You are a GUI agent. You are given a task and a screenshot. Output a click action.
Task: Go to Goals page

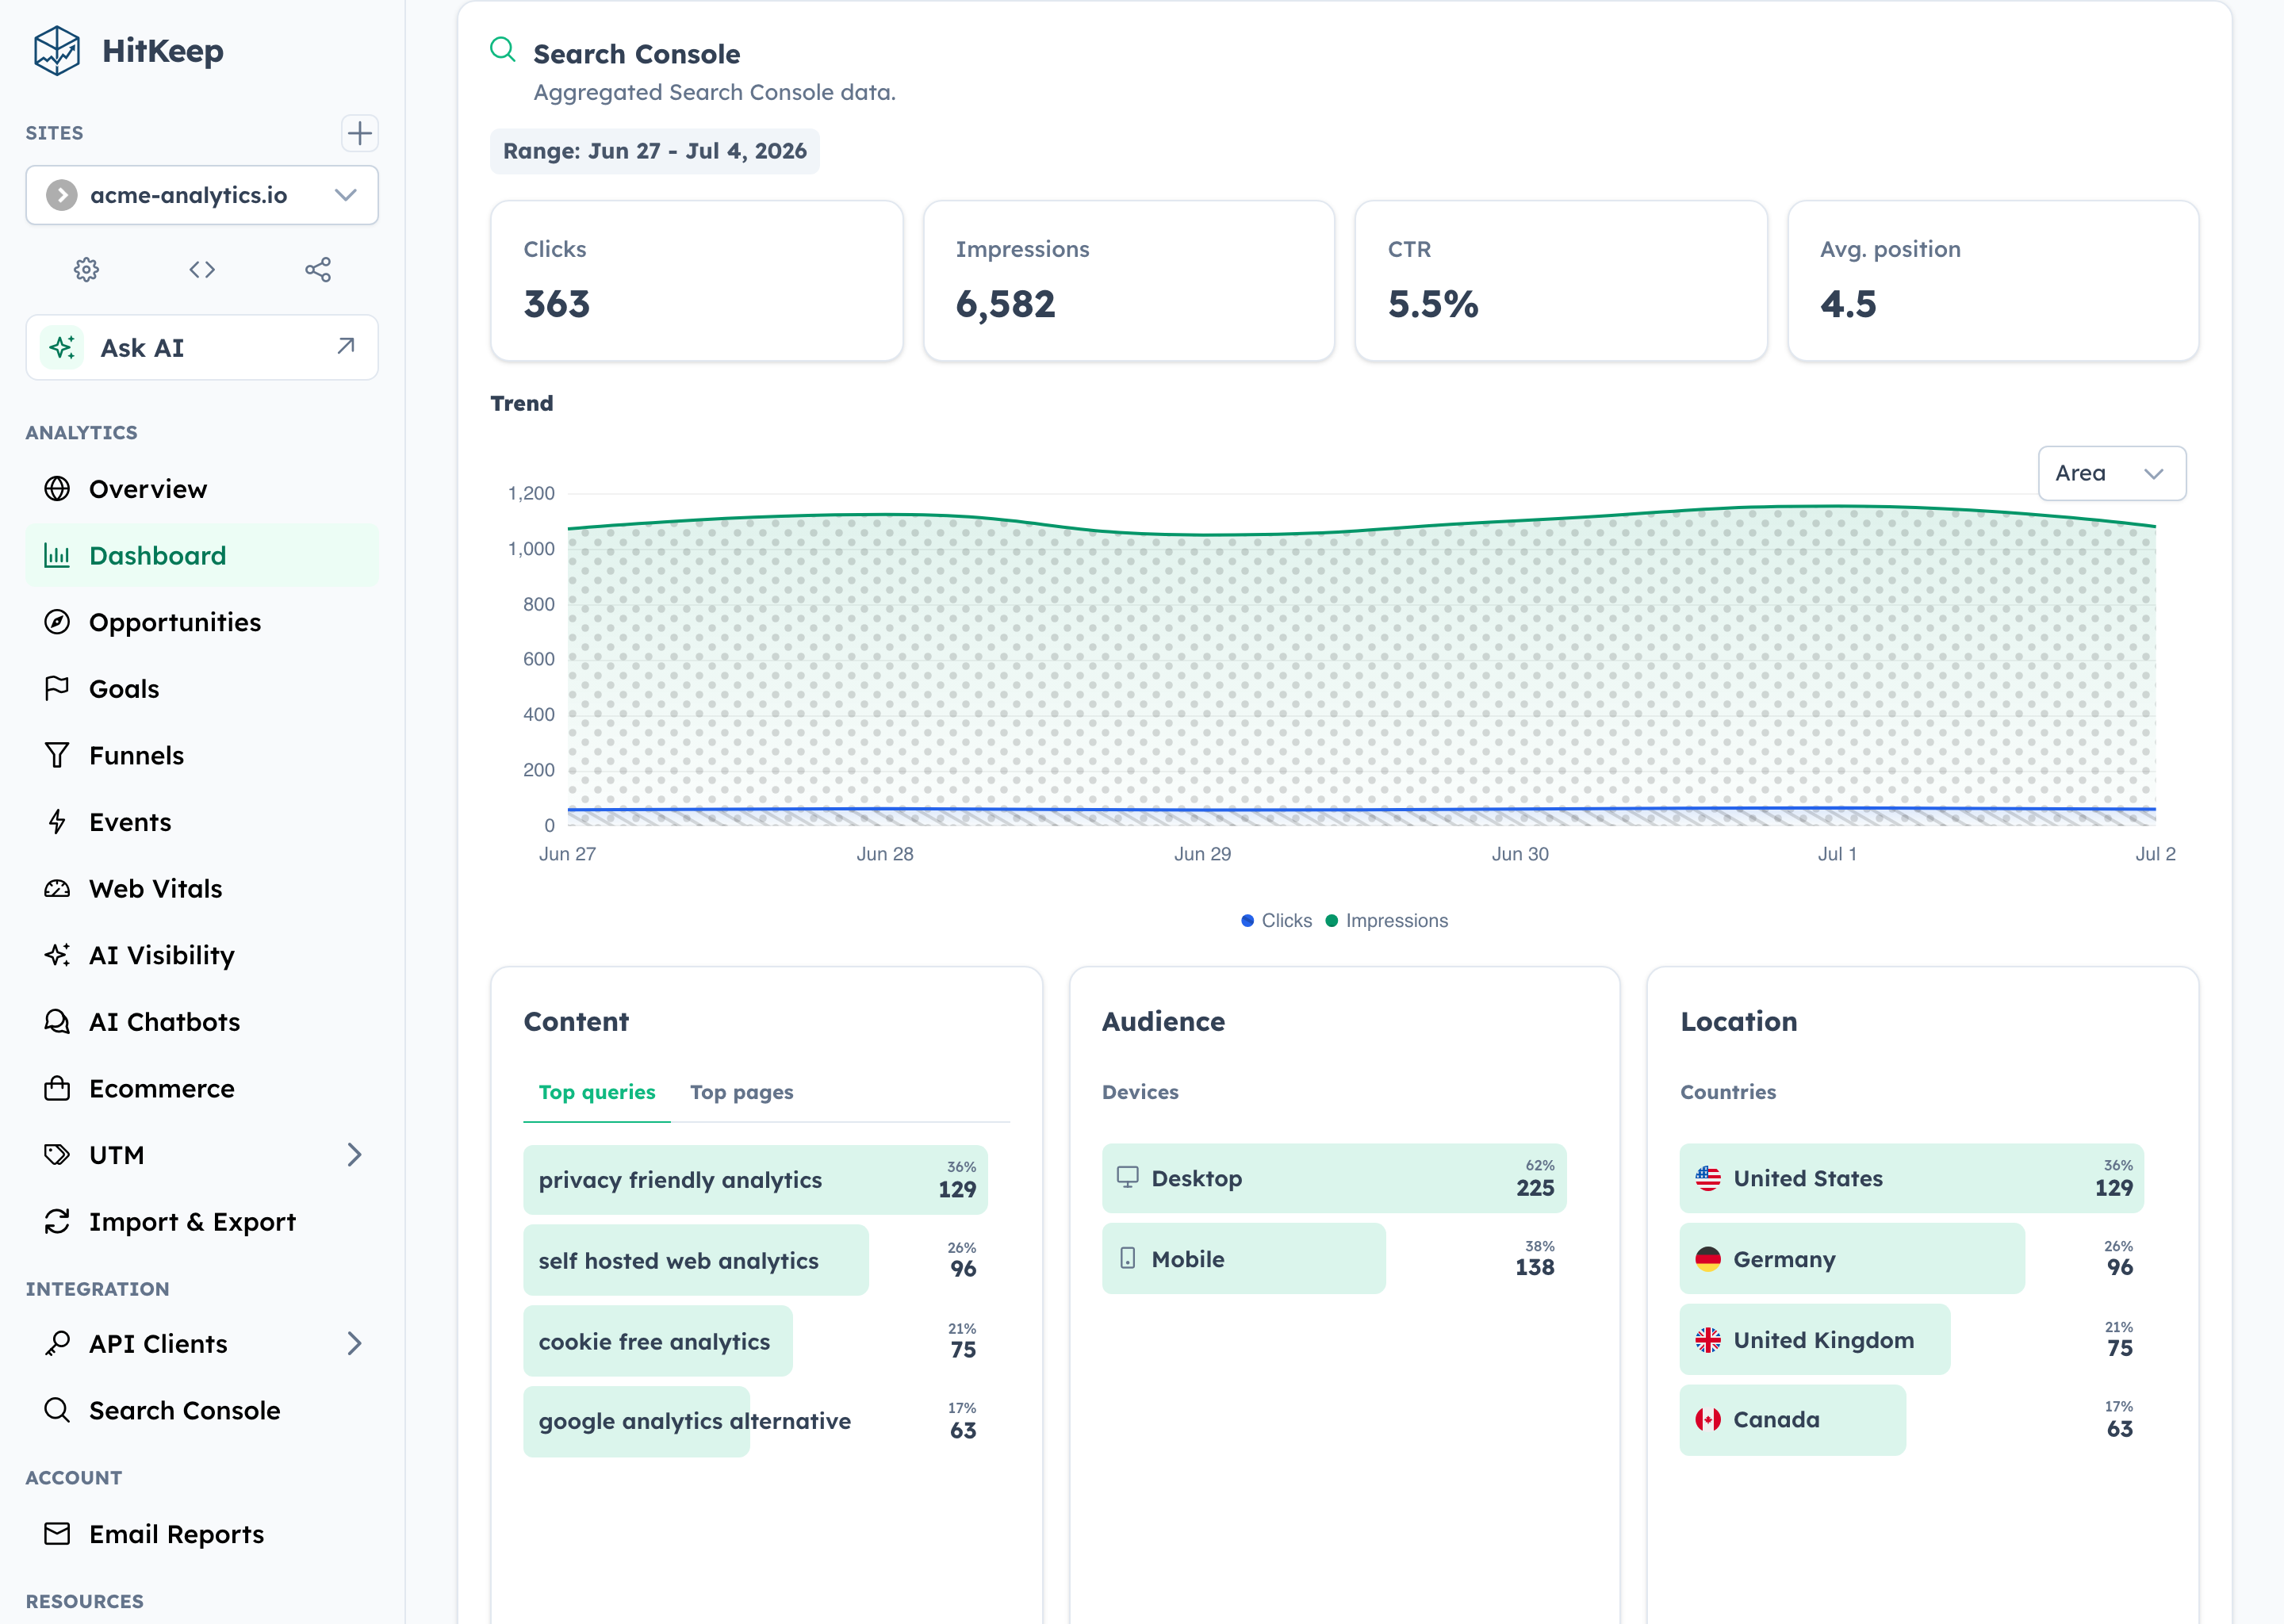(x=202, y=688)
